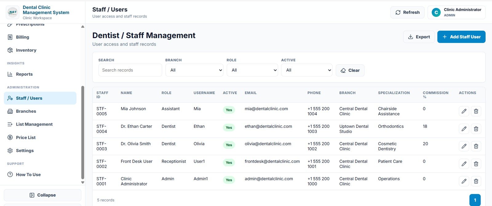The image size is (492, 206).
Task: Delete Dr. Ethan Carter's staff record
Action: pyautogui.click(x=476, y=129)
